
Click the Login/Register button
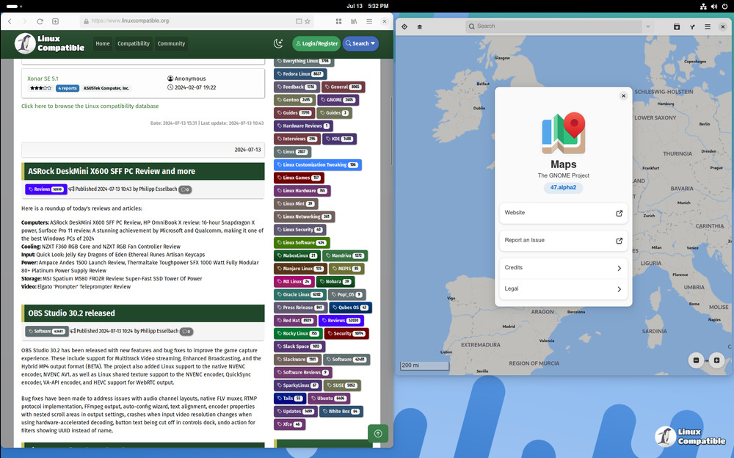pos(317,43)
